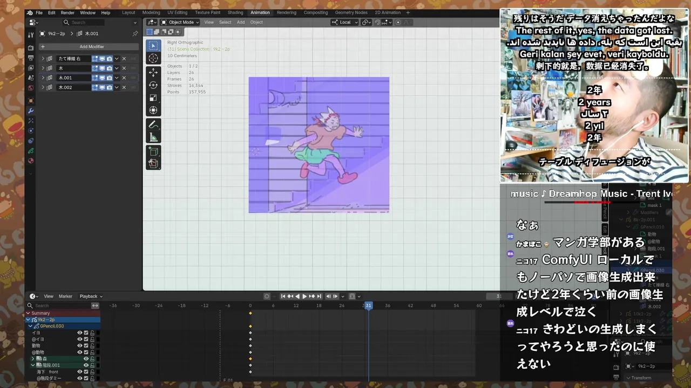Viewport: 691px width, 388px height.
Task: Open the Scene properties tab
Action: click(31, 78)
